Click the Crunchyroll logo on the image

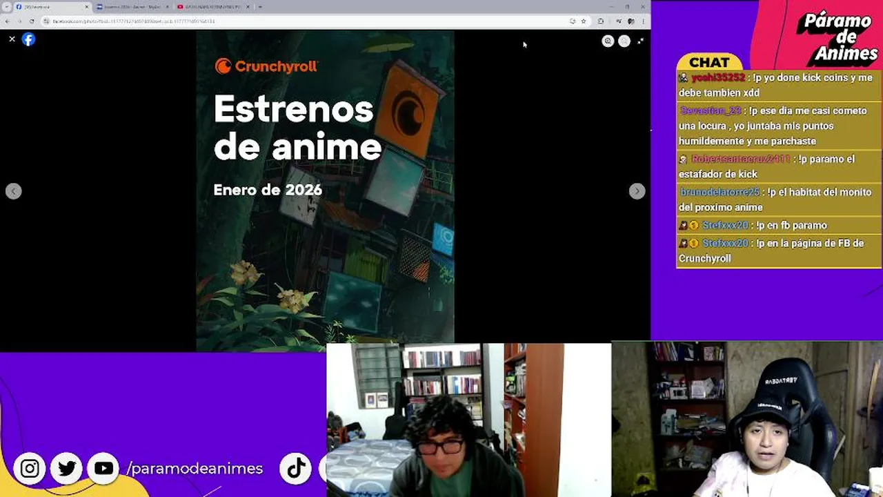point(266,66)
